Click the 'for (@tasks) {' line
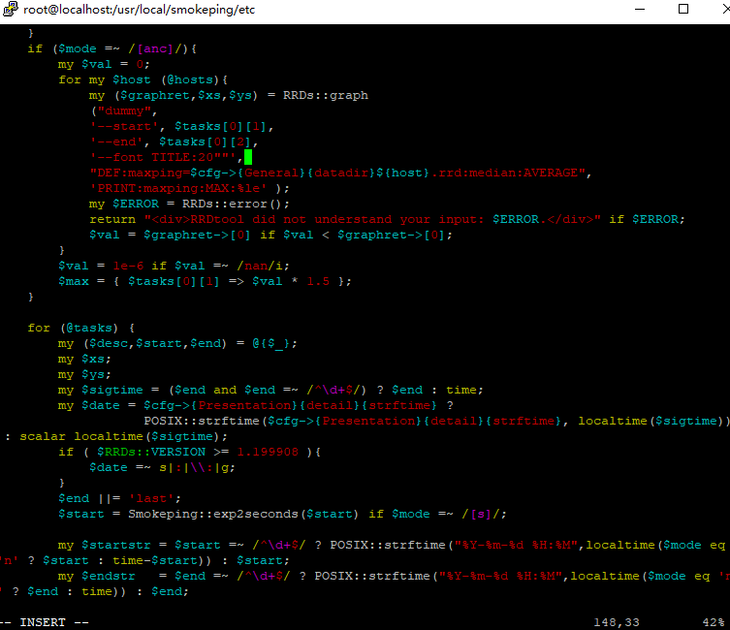 click(81, 328)
